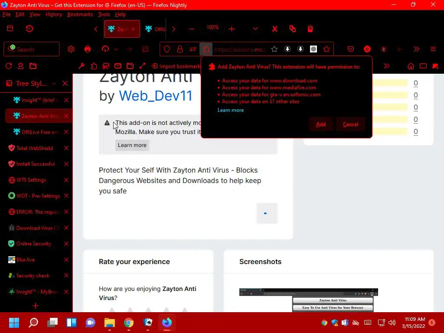Click the Paste clipboard icon
This screenshot has height=333, width=444.
pyautogui.click(x=310, y=29)
